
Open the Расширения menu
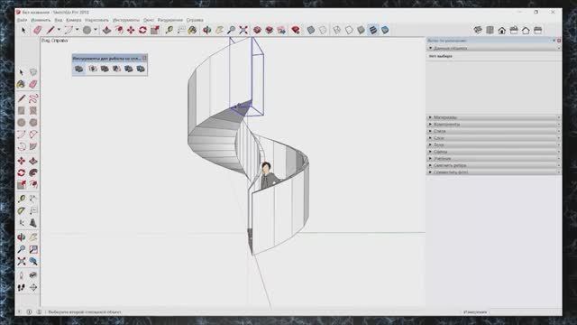pos(170,20)
